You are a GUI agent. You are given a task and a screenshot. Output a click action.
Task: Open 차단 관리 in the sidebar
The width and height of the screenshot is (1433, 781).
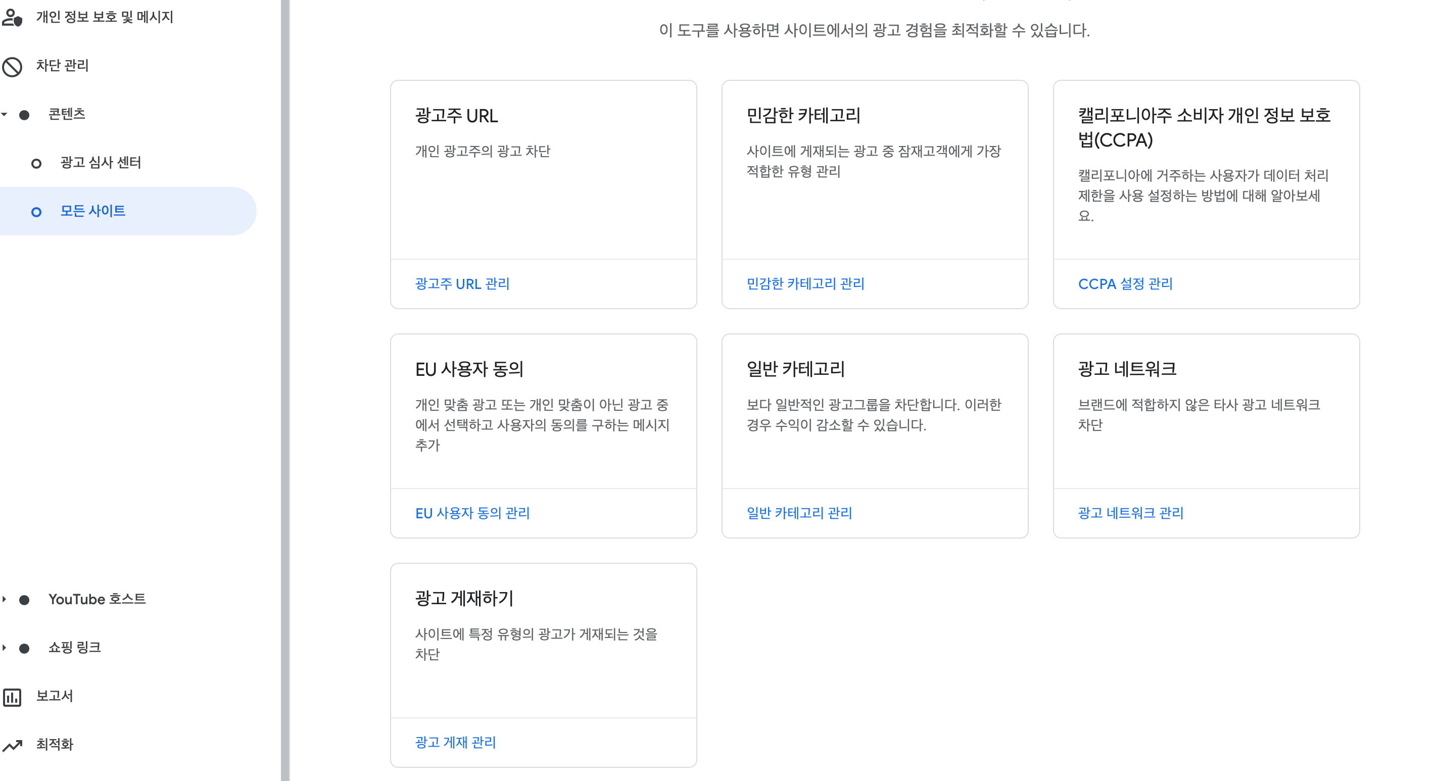click(61, 66)
